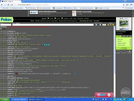This screenshot has height=101, width=134.
Task: Expand the Zoznamka dropdown arrow
Action: pyautogui.click(x=131, y=33)
